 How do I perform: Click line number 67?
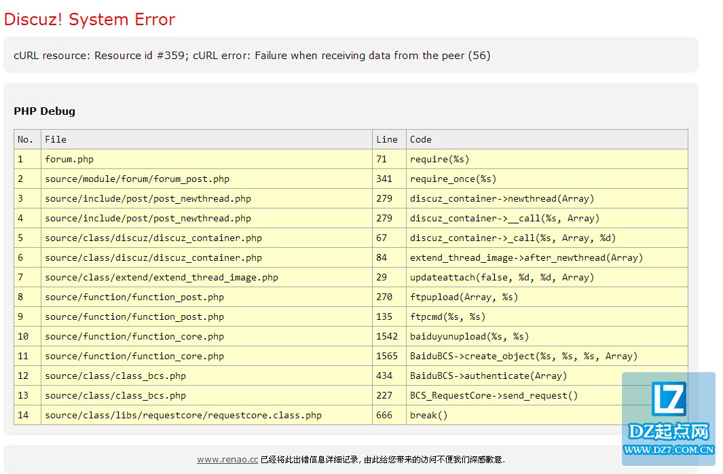382,238
